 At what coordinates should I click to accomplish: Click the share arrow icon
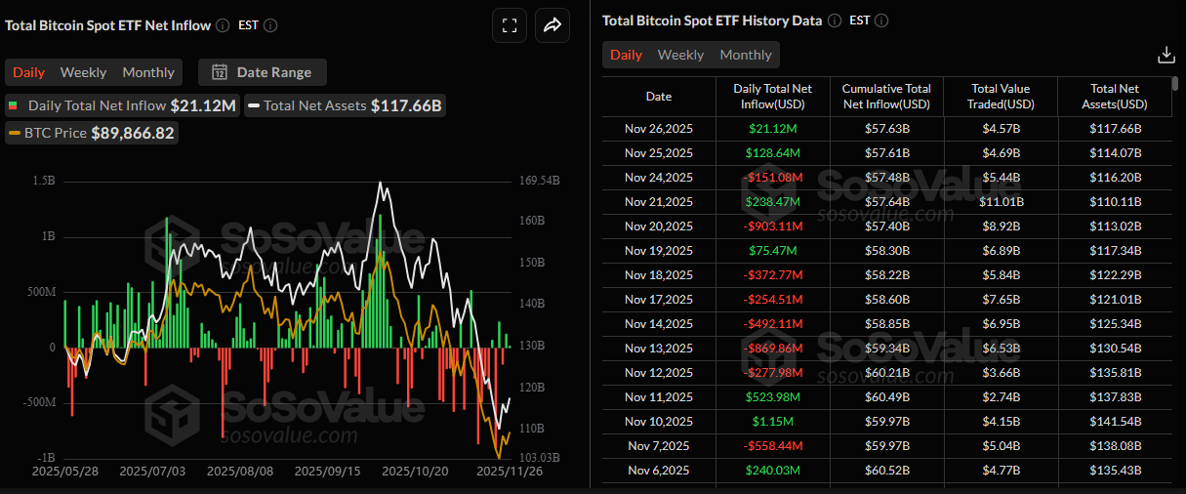point(552,26)
